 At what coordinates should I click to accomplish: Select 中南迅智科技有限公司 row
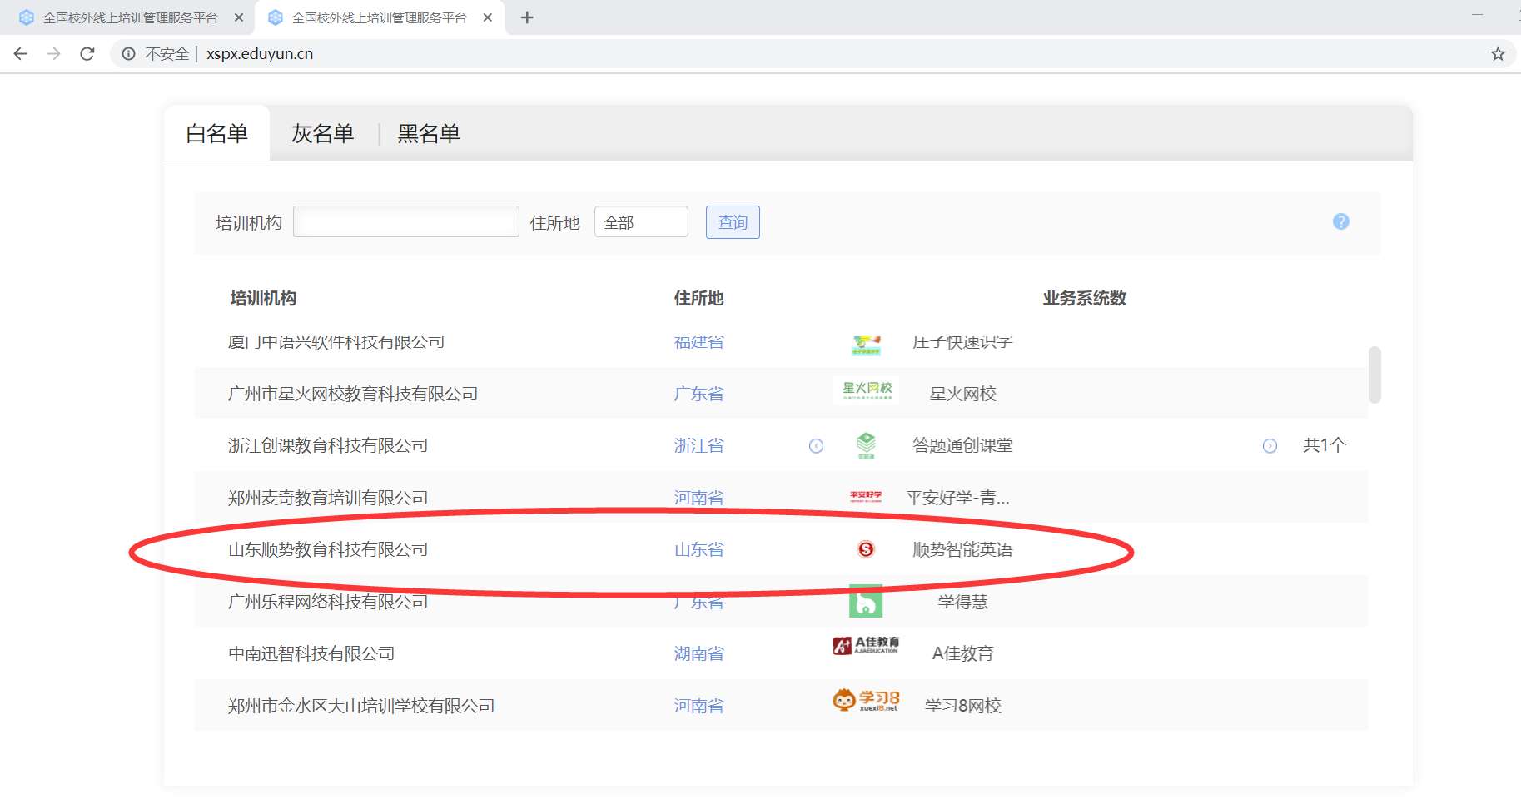tap(781, 653)
